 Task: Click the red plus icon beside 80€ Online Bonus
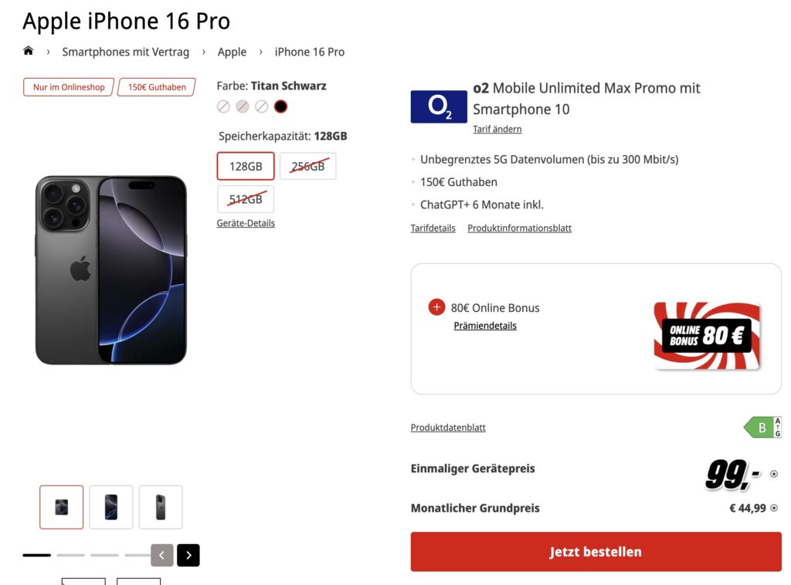pos(436,307)
